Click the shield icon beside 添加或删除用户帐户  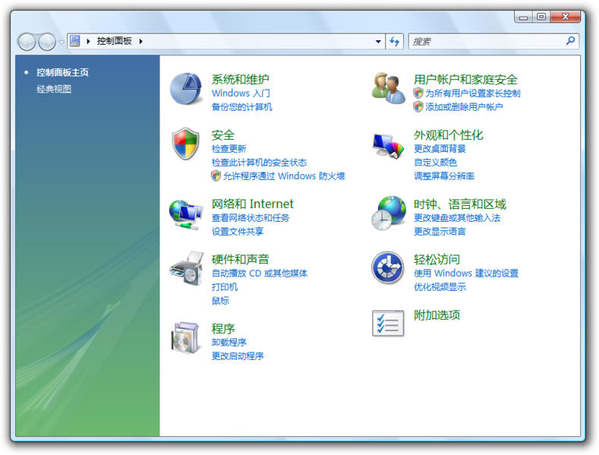click(x=418, y=106)
